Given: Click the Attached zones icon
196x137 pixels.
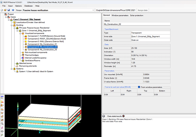Looking at the screenshot, I should [x=17, y=63].
